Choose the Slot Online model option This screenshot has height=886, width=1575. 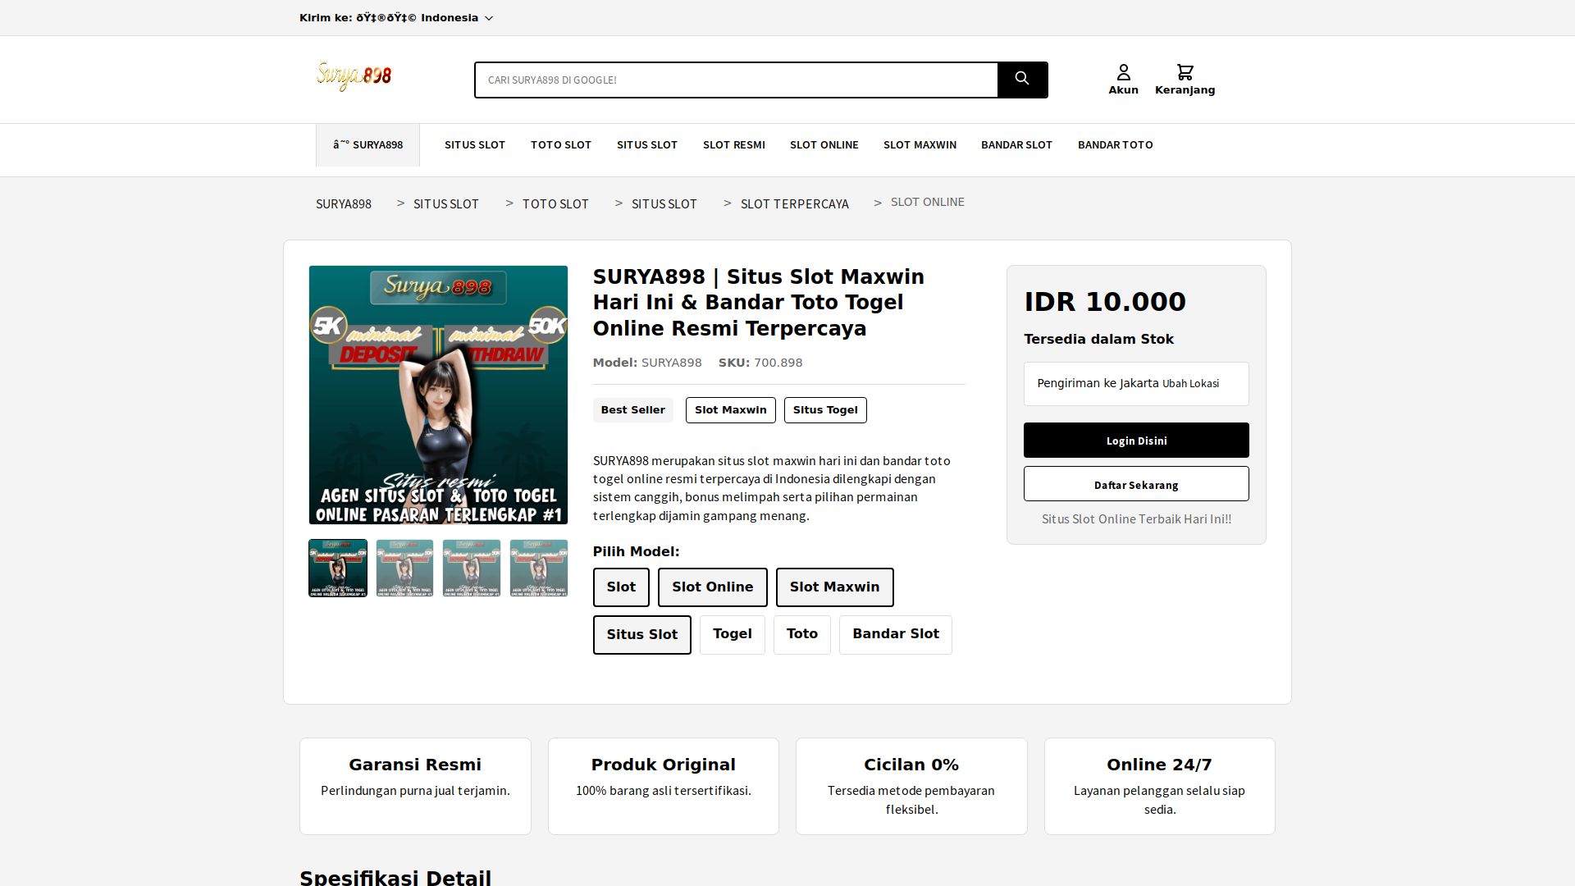(x=713, y=587)
